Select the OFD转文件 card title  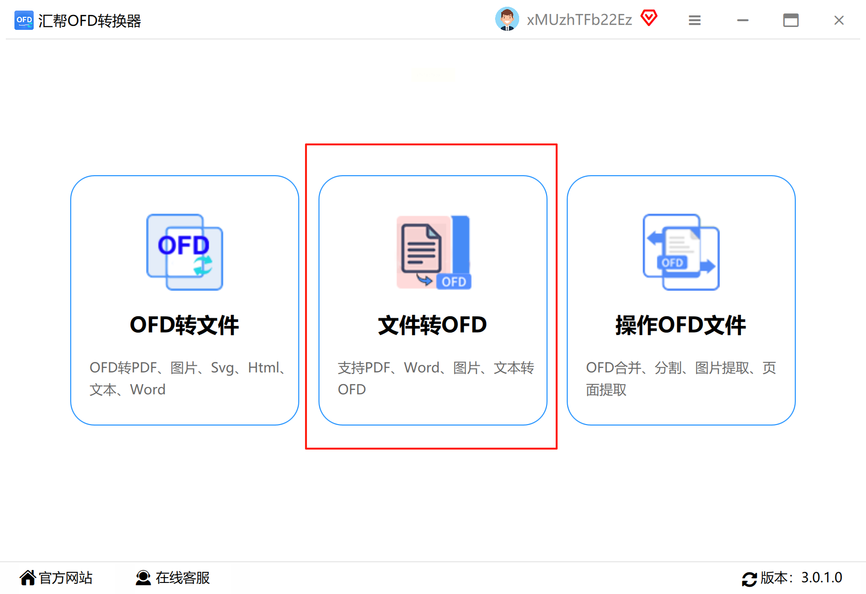point(185,325)
